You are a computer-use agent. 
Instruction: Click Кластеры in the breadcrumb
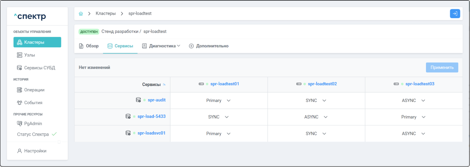tap(106, 14)
